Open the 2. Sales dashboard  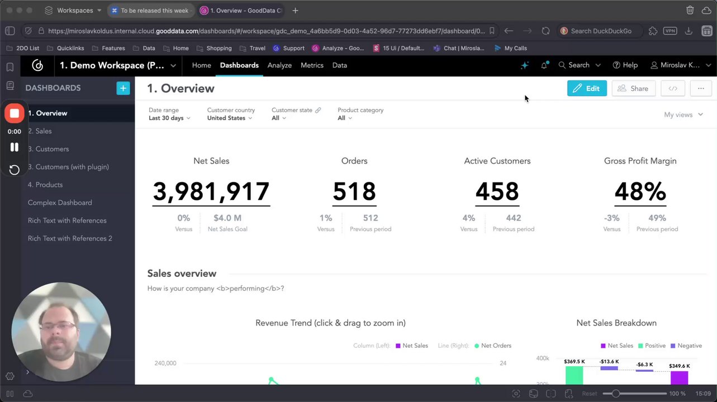point(78,131)
